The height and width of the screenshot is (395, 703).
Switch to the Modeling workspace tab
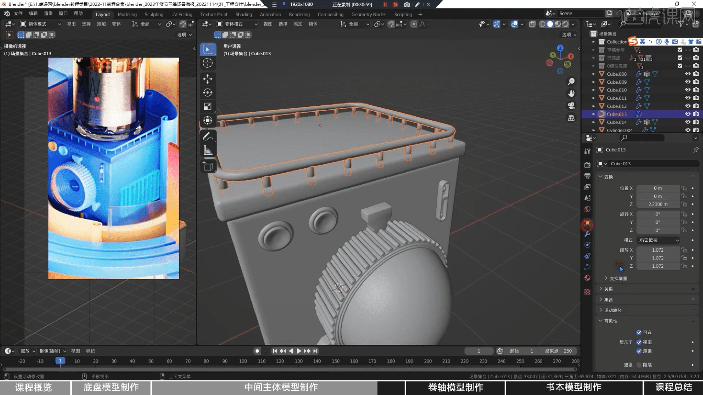tap(127, 14)
